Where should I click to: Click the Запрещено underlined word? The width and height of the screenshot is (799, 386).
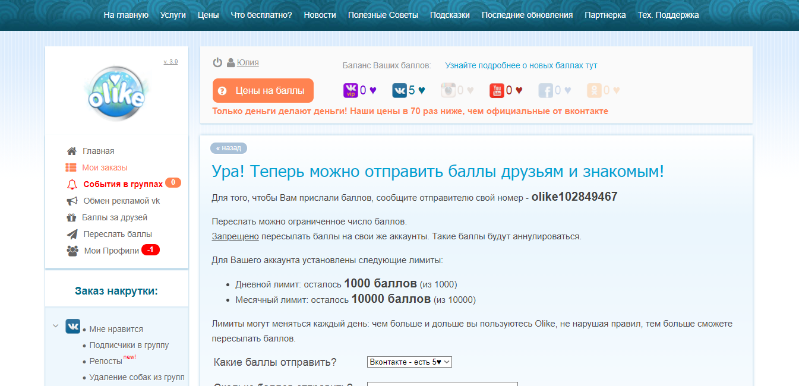pyautogui.click(x=235, y=236)
